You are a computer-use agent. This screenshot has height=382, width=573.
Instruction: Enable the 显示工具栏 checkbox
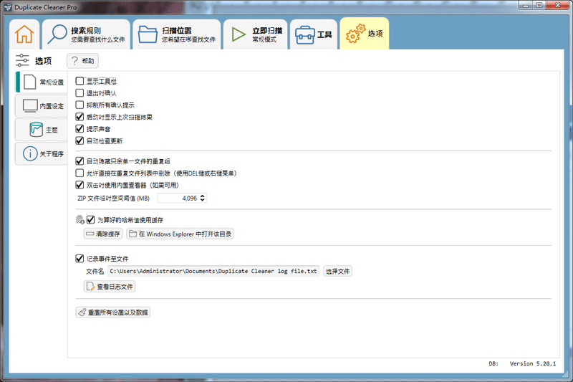point(80,81)
